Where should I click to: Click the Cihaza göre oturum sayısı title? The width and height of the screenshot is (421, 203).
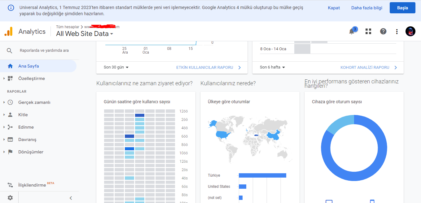coord(337,102)
